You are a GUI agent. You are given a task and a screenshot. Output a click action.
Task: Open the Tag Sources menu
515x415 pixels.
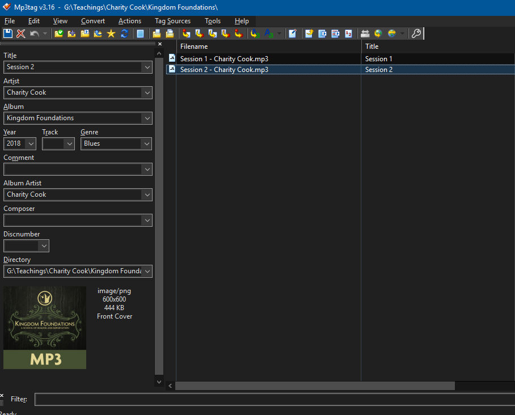tap(172, 21)
